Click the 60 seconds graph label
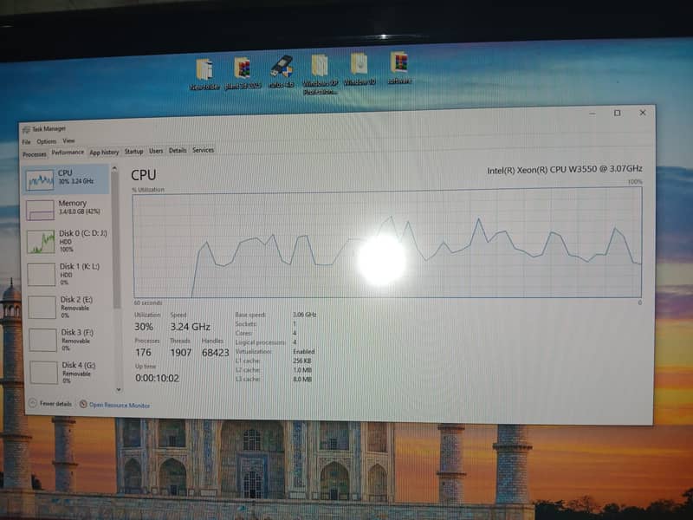 coord(148,302)
